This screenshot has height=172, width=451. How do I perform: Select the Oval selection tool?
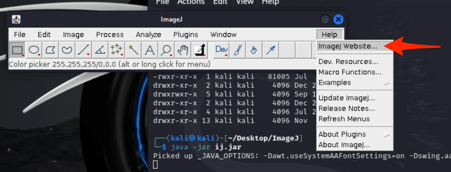pyautogui.click(x=34, y=50)
